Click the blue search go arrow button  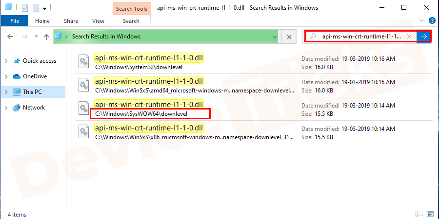(x=424, y=36)
